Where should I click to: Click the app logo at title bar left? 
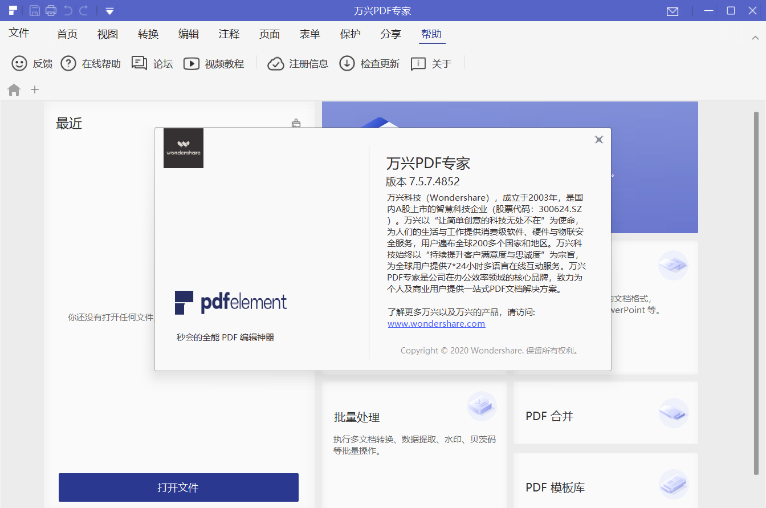tap(13, 10)
